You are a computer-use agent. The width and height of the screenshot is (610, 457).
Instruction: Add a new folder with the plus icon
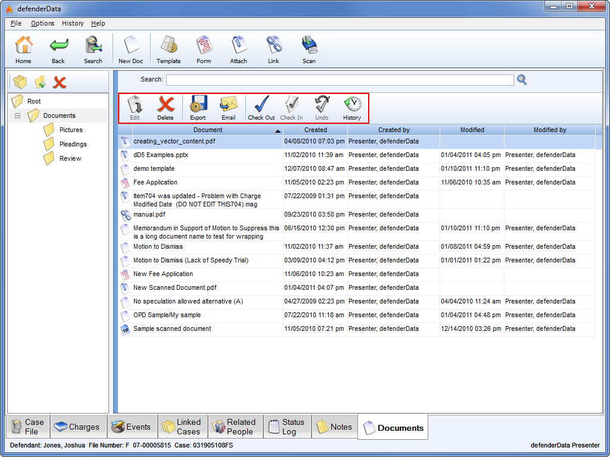click(x=40, y=82)
